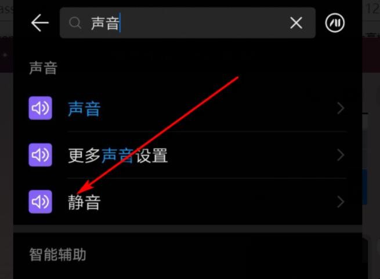Click the speaker icon beside 更多声音设置
Image resolution: width=380 pixels, height=279 pixels.
[x=40, y=155]
